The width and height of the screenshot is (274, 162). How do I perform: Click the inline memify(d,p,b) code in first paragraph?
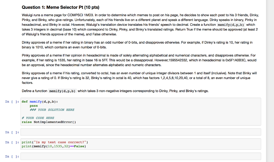(231, 25)
